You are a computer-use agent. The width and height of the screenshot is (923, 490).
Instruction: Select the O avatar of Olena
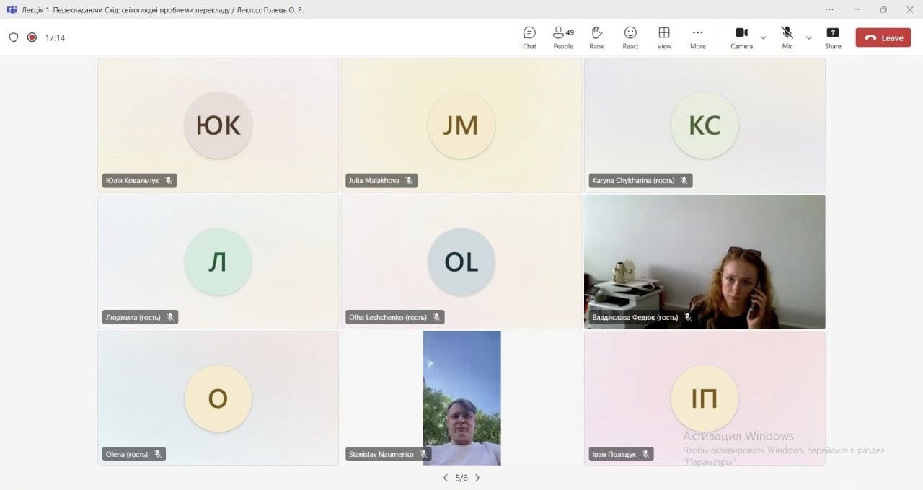[x=218, y=398]
